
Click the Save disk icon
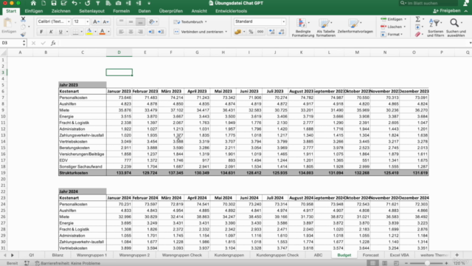click(x=54, y=3)
